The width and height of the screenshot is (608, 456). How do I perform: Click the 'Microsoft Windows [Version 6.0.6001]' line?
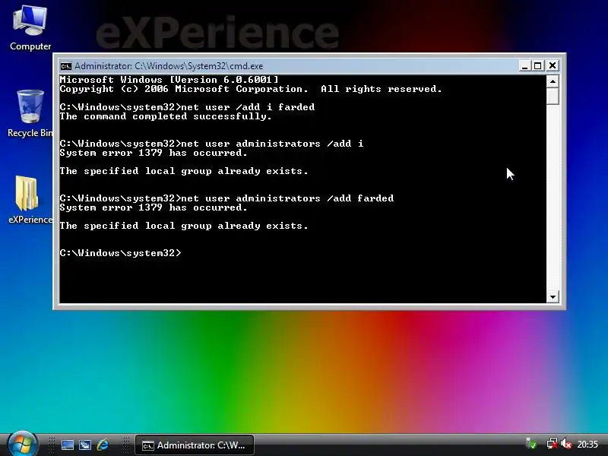coord(169,80)
